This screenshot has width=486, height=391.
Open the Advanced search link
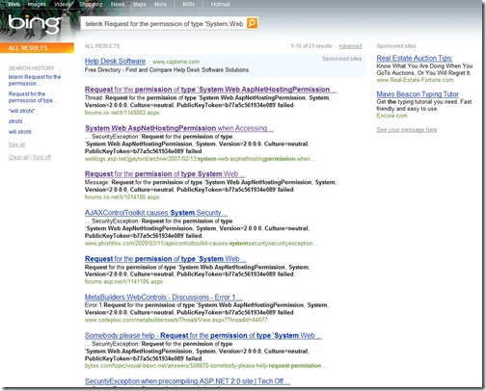[x=350, y=46]
